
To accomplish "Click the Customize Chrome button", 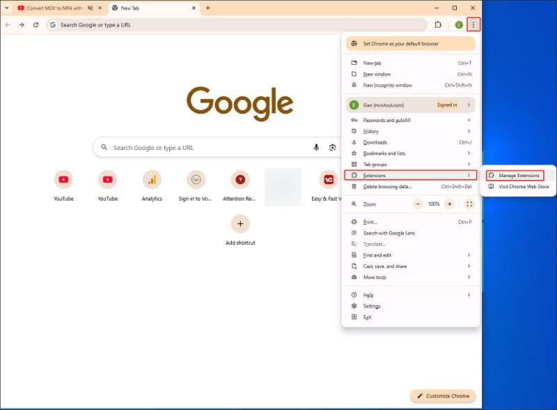I will pyautogui.click(x=443, y=395).
